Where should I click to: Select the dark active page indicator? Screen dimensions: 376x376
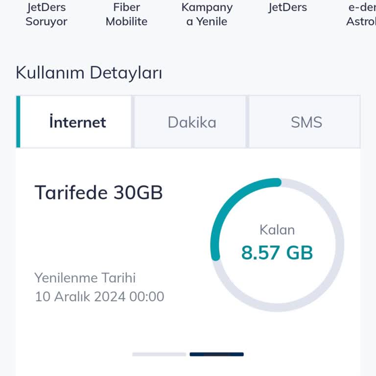216,354
